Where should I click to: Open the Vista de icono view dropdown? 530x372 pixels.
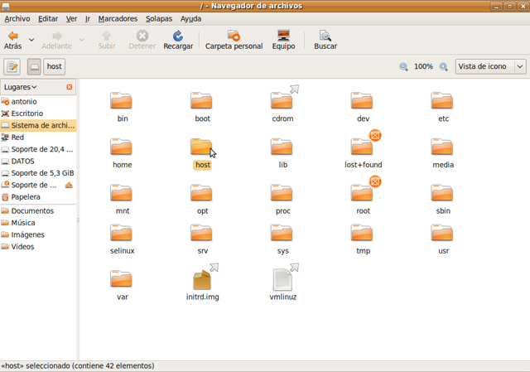[x=490, y=67]
